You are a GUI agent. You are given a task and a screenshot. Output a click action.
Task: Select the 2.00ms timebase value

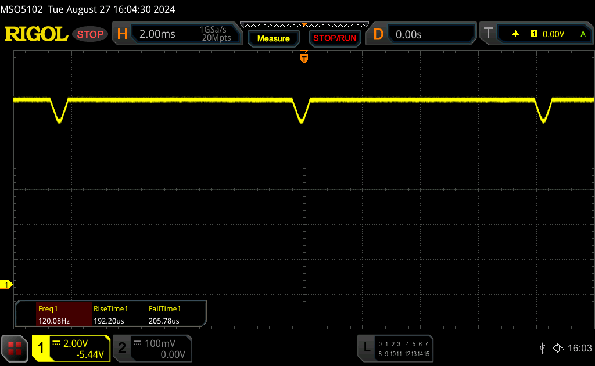click(x=157, y=34)
